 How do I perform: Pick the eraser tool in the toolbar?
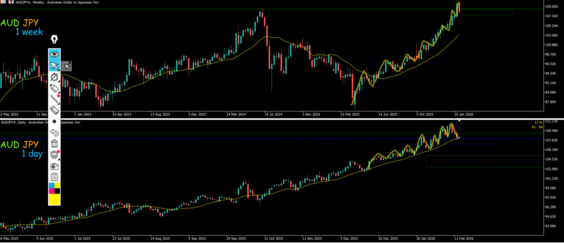pyautogui.click(x=55, y=111)
